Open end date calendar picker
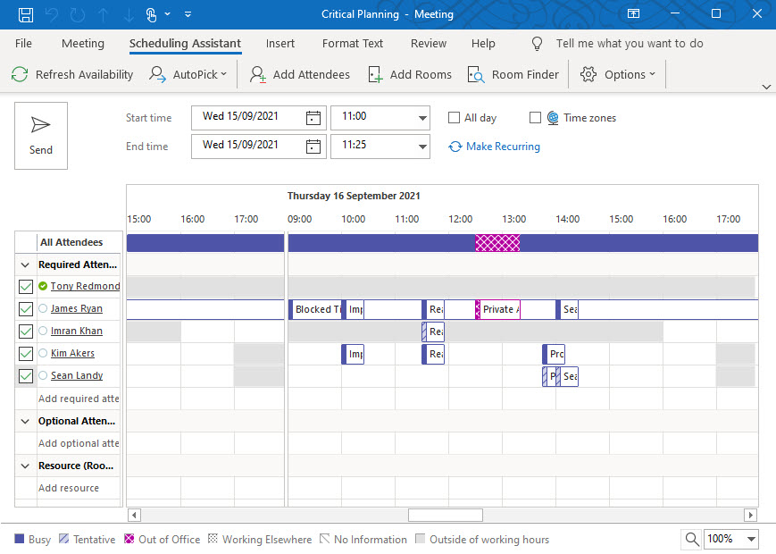The width and height of the screenshot is (776, 554). pos(313,147)
